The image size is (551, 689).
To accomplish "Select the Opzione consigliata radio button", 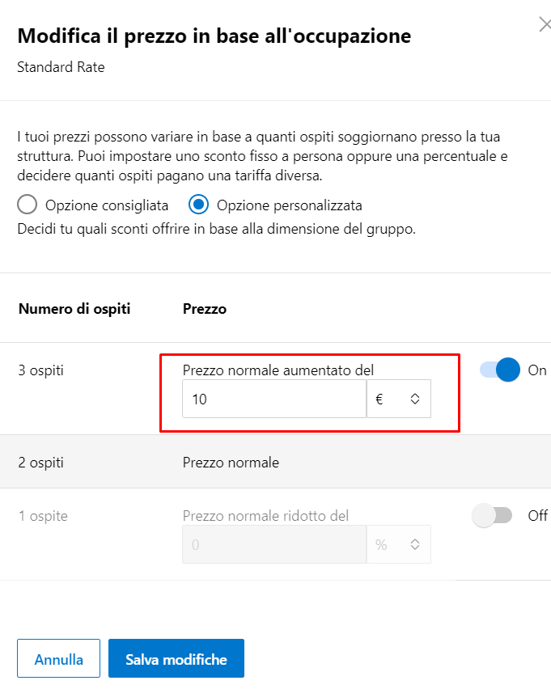I will click(27, 205).
